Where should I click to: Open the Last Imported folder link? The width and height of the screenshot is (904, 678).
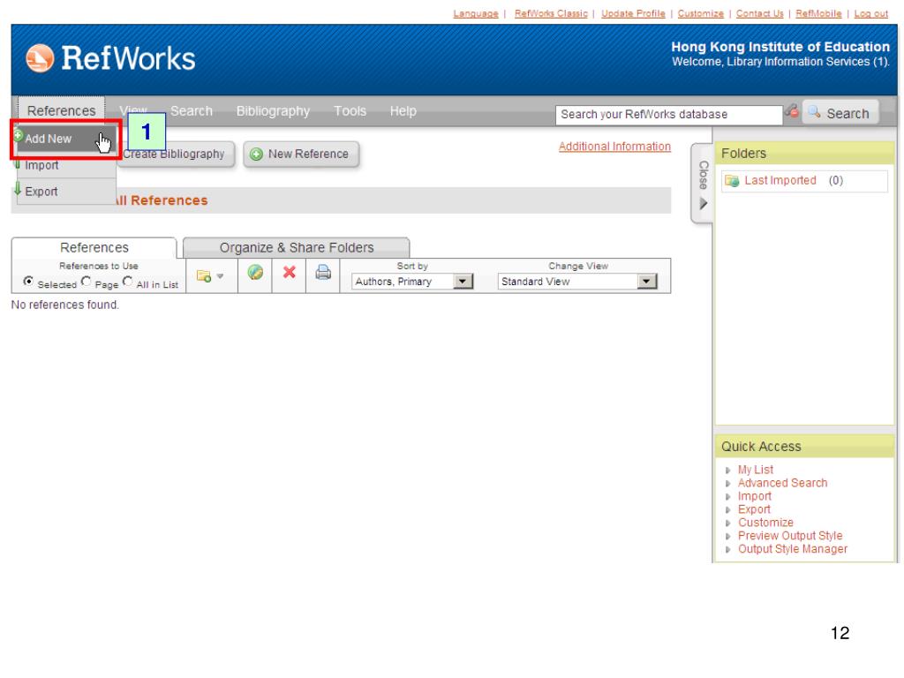tap(780, 180)
